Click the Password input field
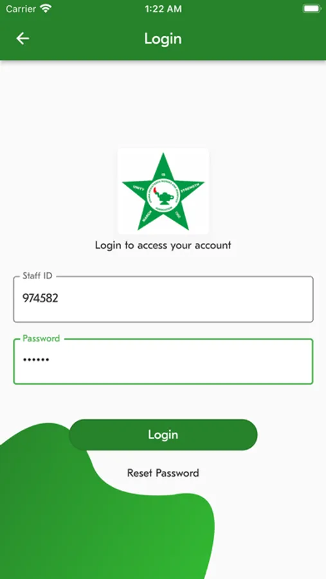Image resolution: width=326 pixels, height=579 pixels. pyautogui.click(x=163, y=361)
